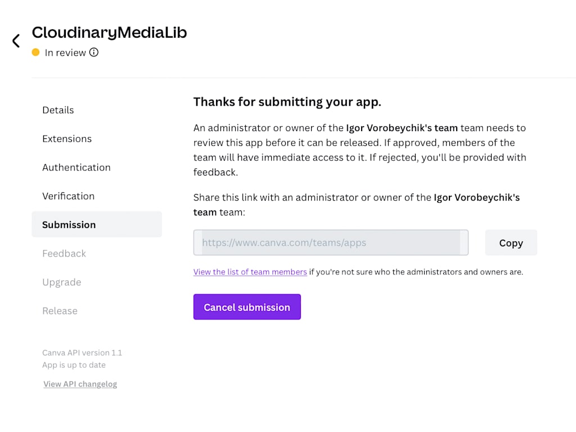
Task: Click the In review status label
Action: click(x=65, y=52)
